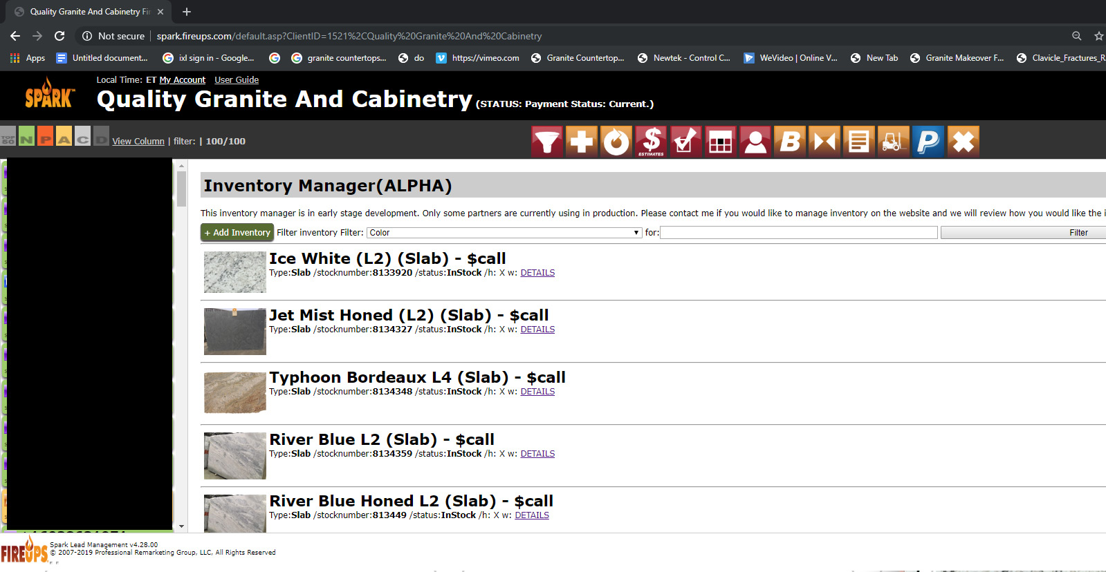Open the User Guide link

[237, 80]
